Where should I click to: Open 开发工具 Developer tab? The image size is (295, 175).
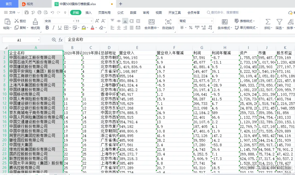(x=175, y=13)
